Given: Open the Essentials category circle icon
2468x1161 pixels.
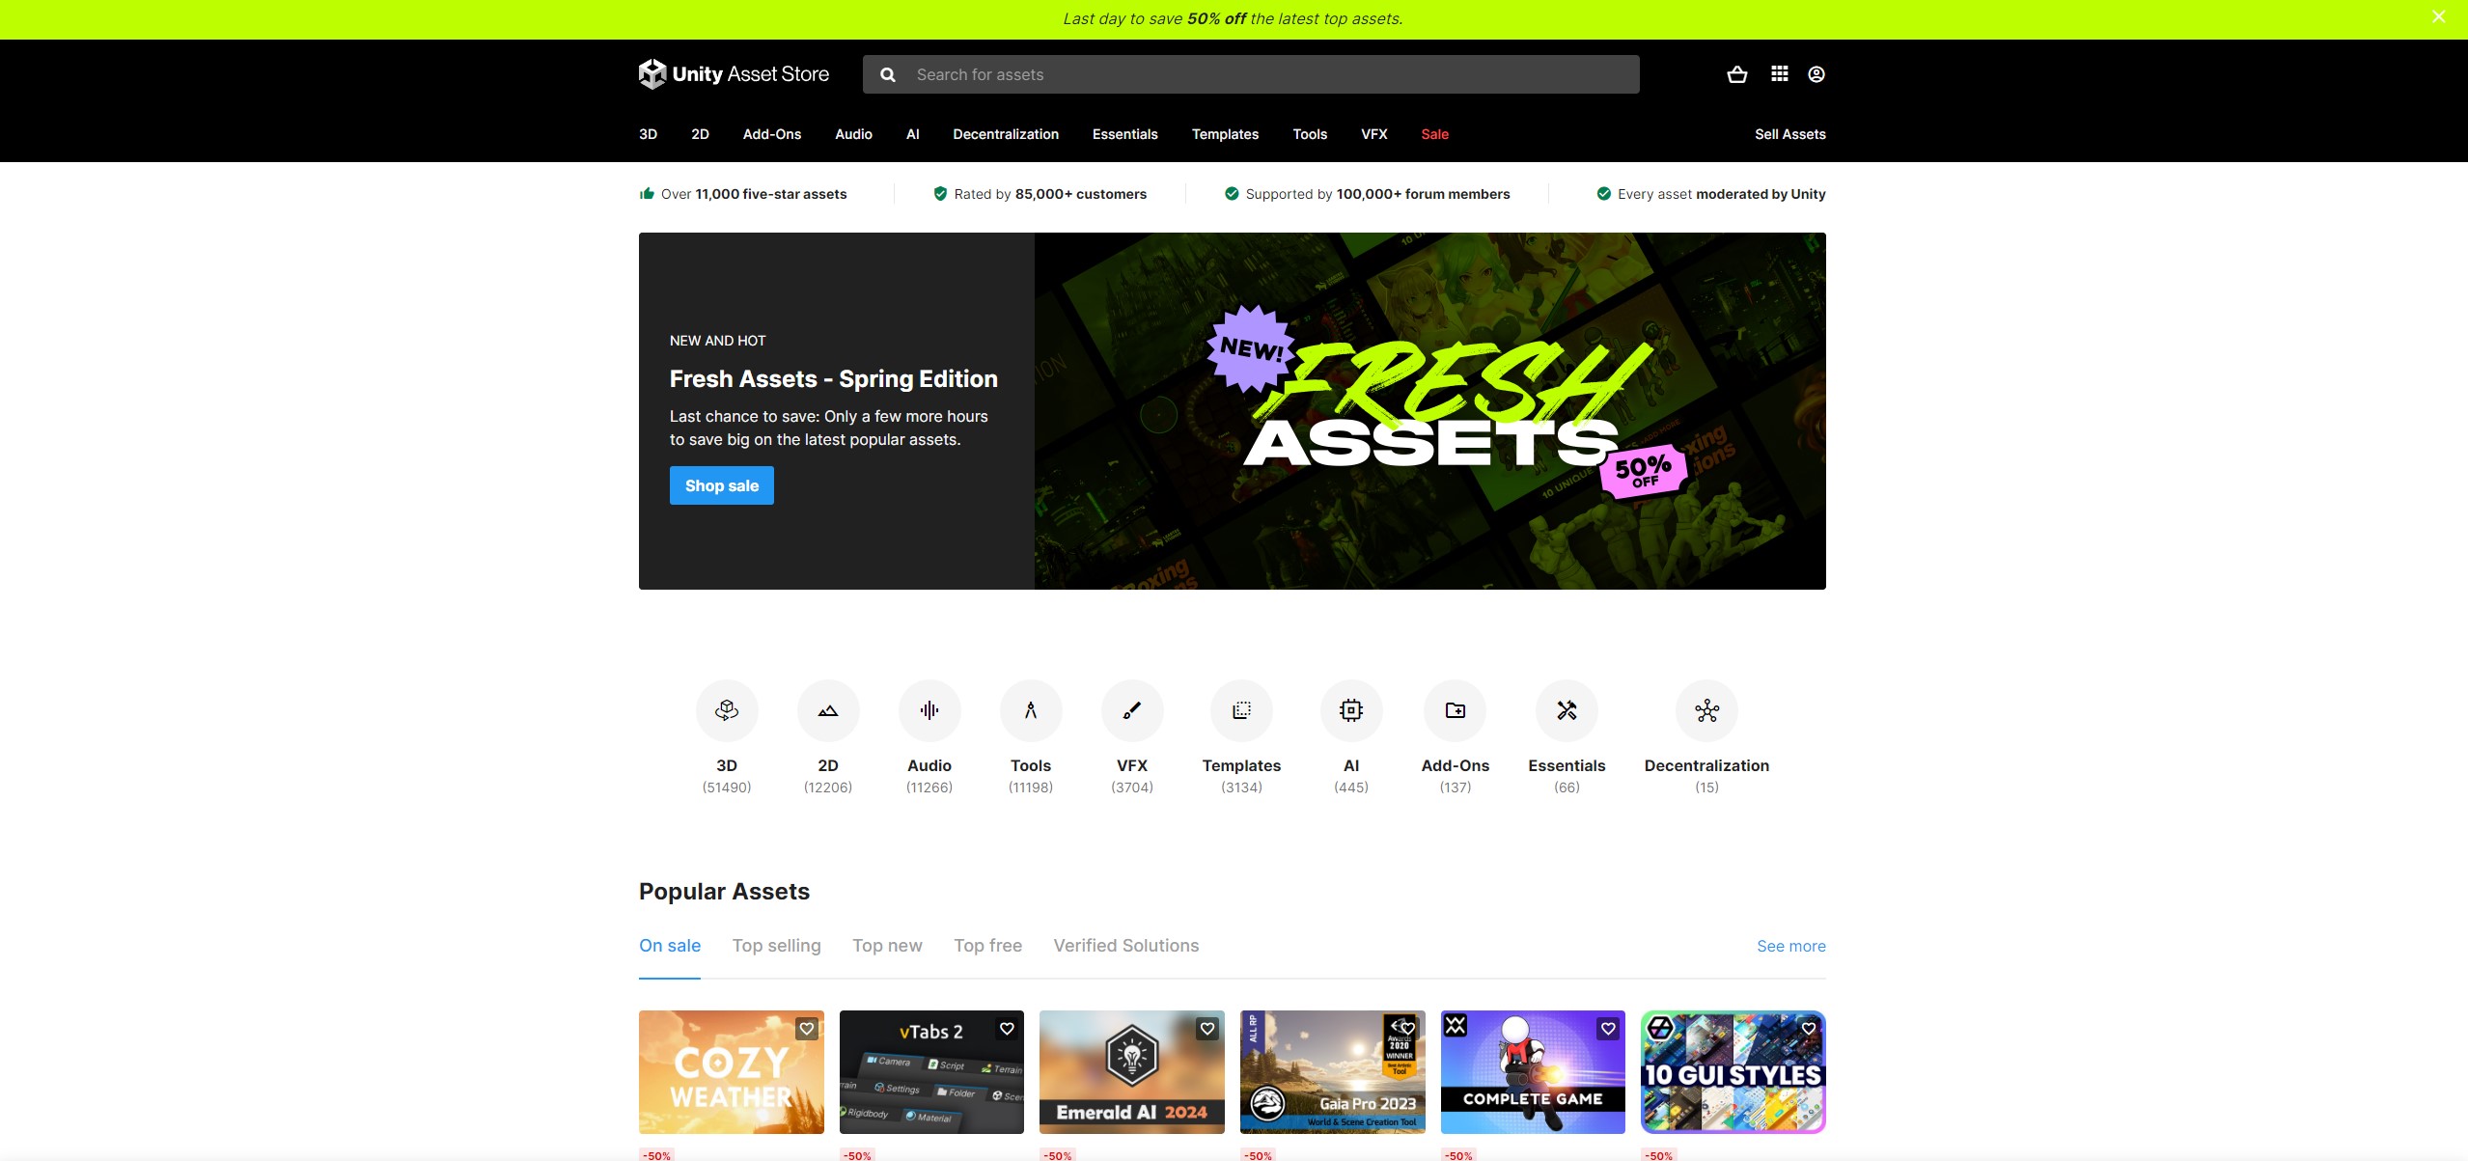Looking at the screenshot, I should 1567,710.
